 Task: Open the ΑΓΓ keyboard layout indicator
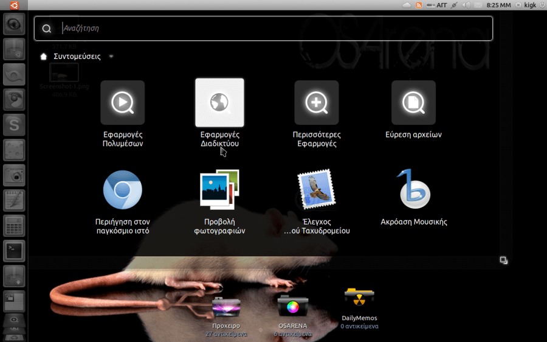437,5
